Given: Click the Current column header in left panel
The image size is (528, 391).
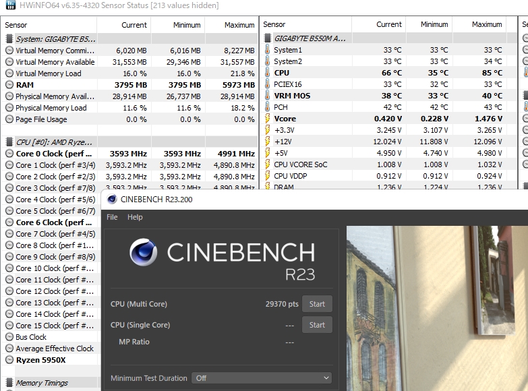Looking at the screenshot, I should click(x=124, y=25).
